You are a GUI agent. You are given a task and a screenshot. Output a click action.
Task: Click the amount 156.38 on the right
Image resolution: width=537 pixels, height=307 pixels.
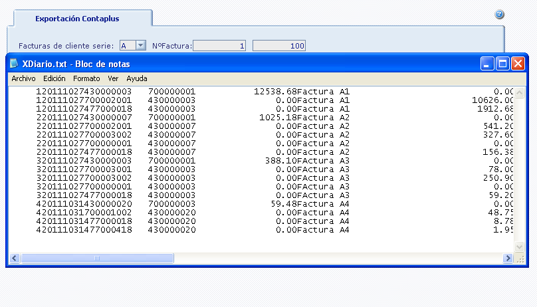[x=498, y=152]
